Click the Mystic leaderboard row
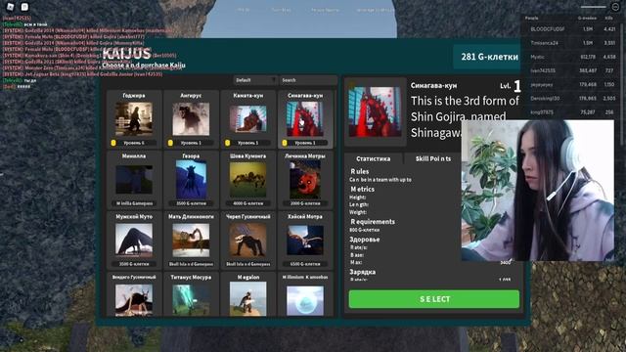The height and width of the screenshot is (352, 626). pyautogui.click(x=537, y=57)
